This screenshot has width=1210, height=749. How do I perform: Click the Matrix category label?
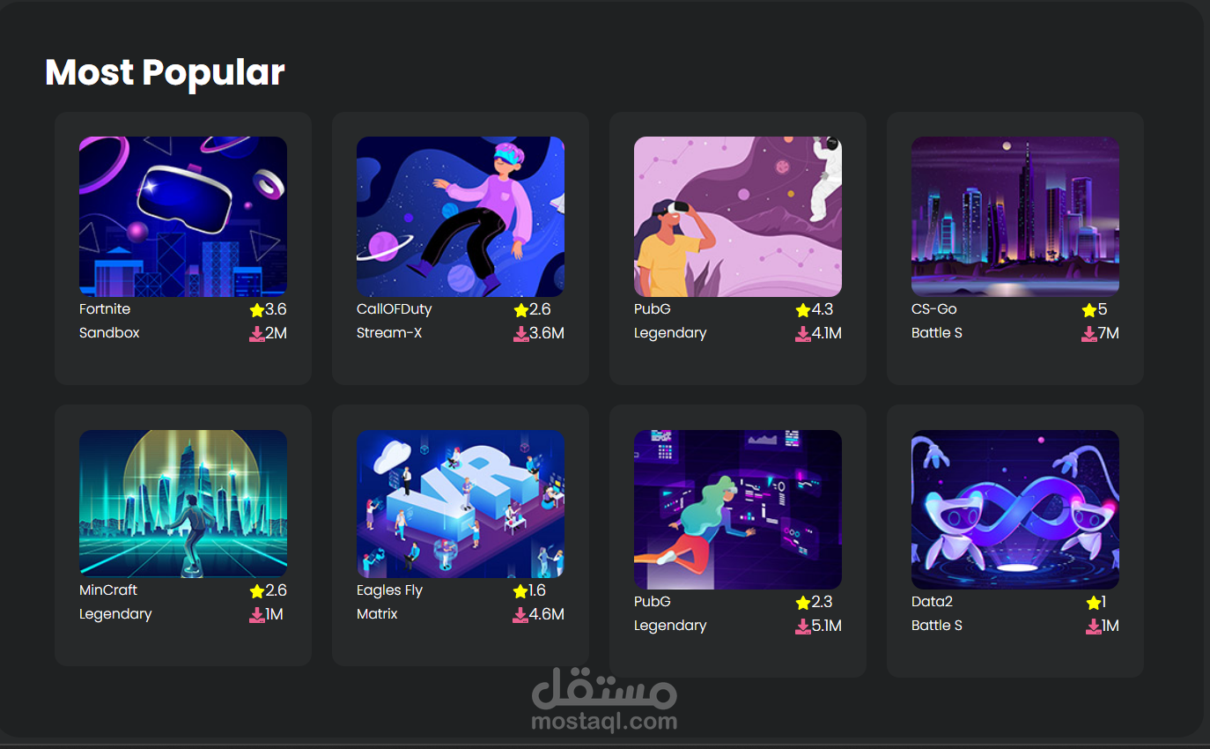click(377, 614)
